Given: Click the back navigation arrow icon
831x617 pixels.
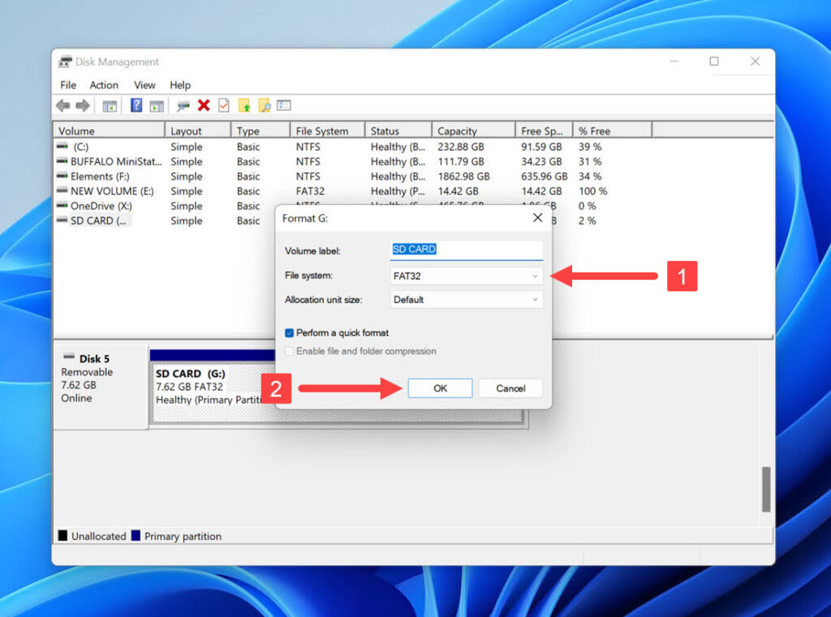Looking at the screenshot, I should click(x=62, y=105).
